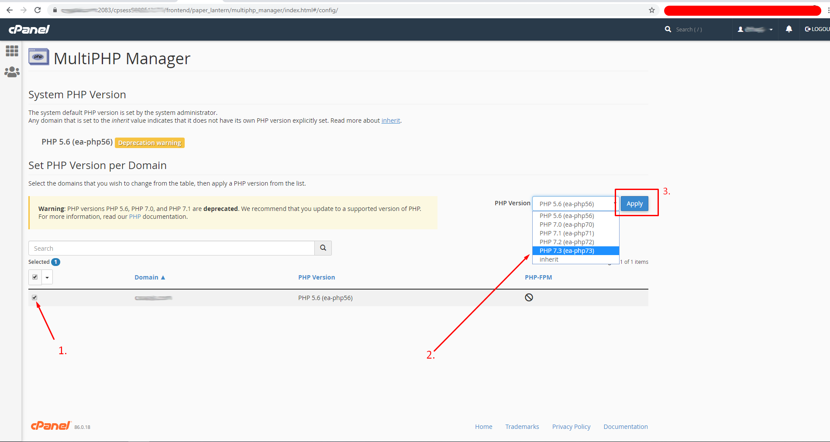Open the Home footer link
This screenshot has width=830, height=442.
pos(483,427)
